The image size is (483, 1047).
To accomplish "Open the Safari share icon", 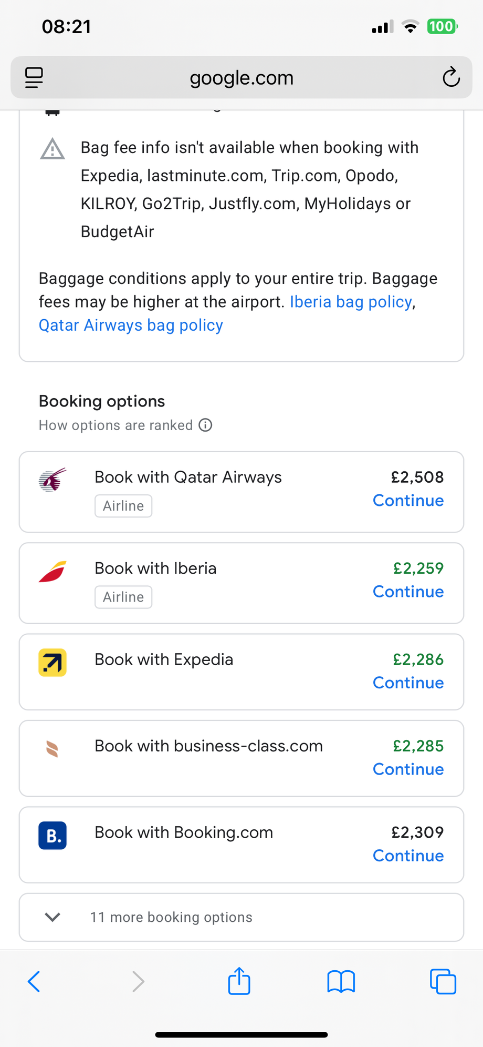I will [239, 981].
